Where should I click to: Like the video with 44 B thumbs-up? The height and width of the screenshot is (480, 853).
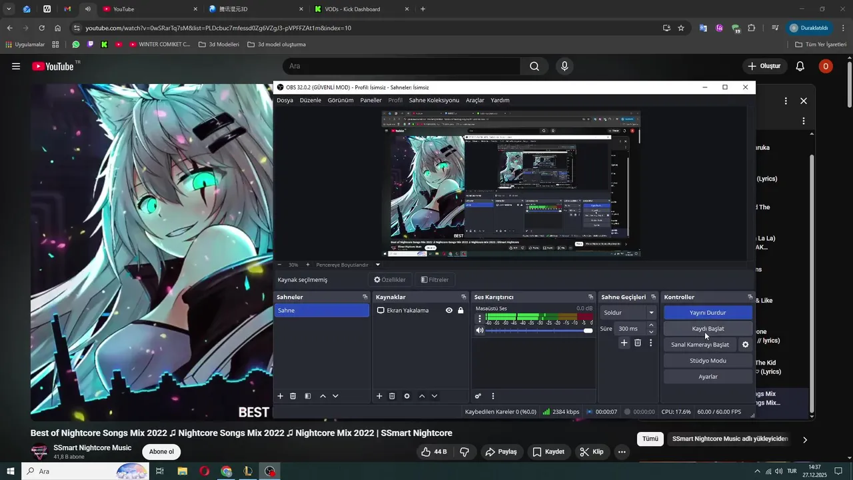434,452
